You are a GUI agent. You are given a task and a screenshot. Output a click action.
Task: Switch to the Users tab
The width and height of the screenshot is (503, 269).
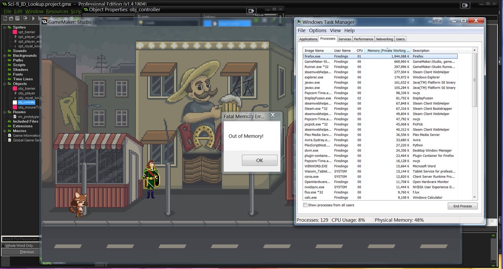click(x=400, y=39)
